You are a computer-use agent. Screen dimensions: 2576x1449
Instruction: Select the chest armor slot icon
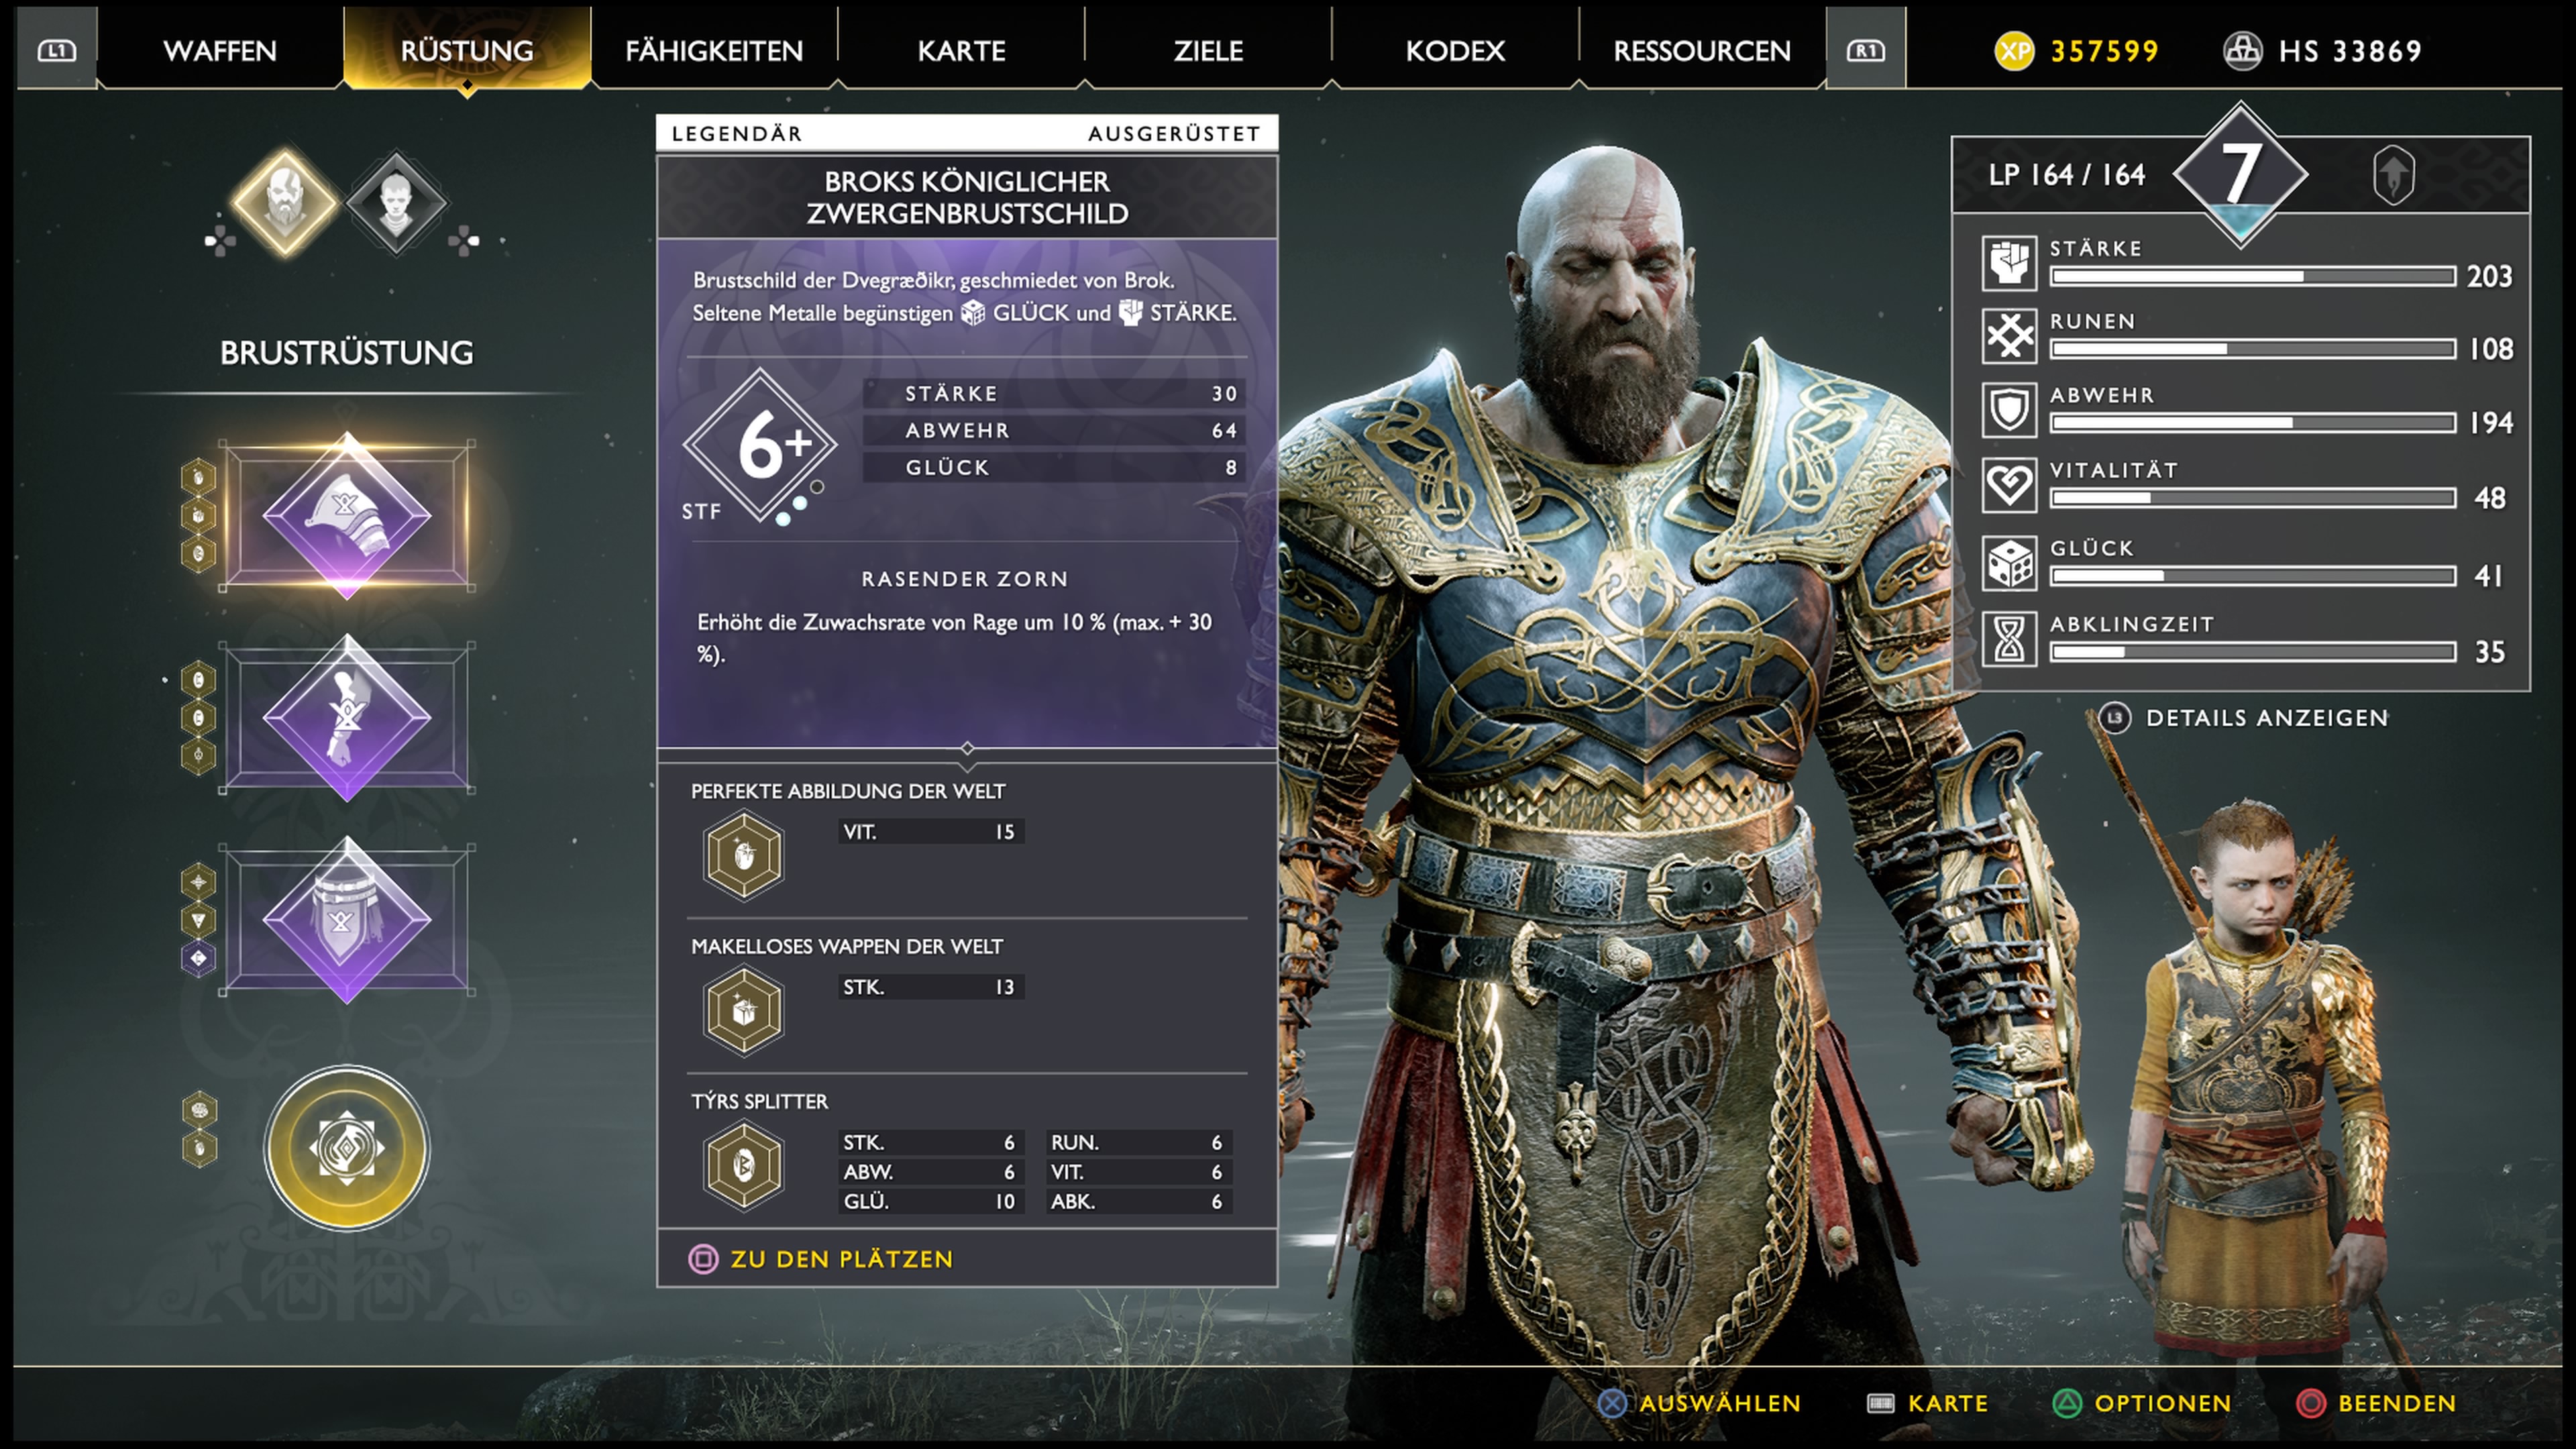[x=347, y=515]
